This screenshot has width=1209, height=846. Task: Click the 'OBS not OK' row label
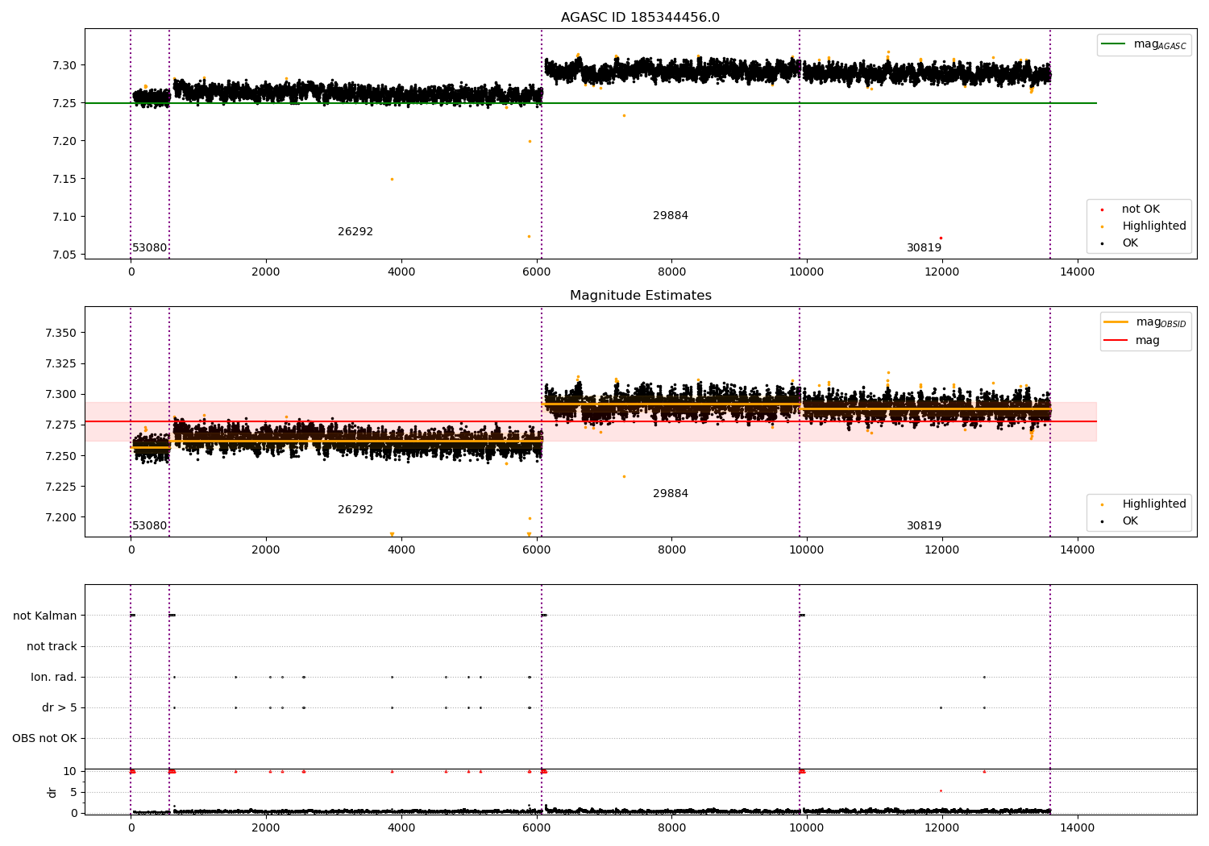[44, 739]
